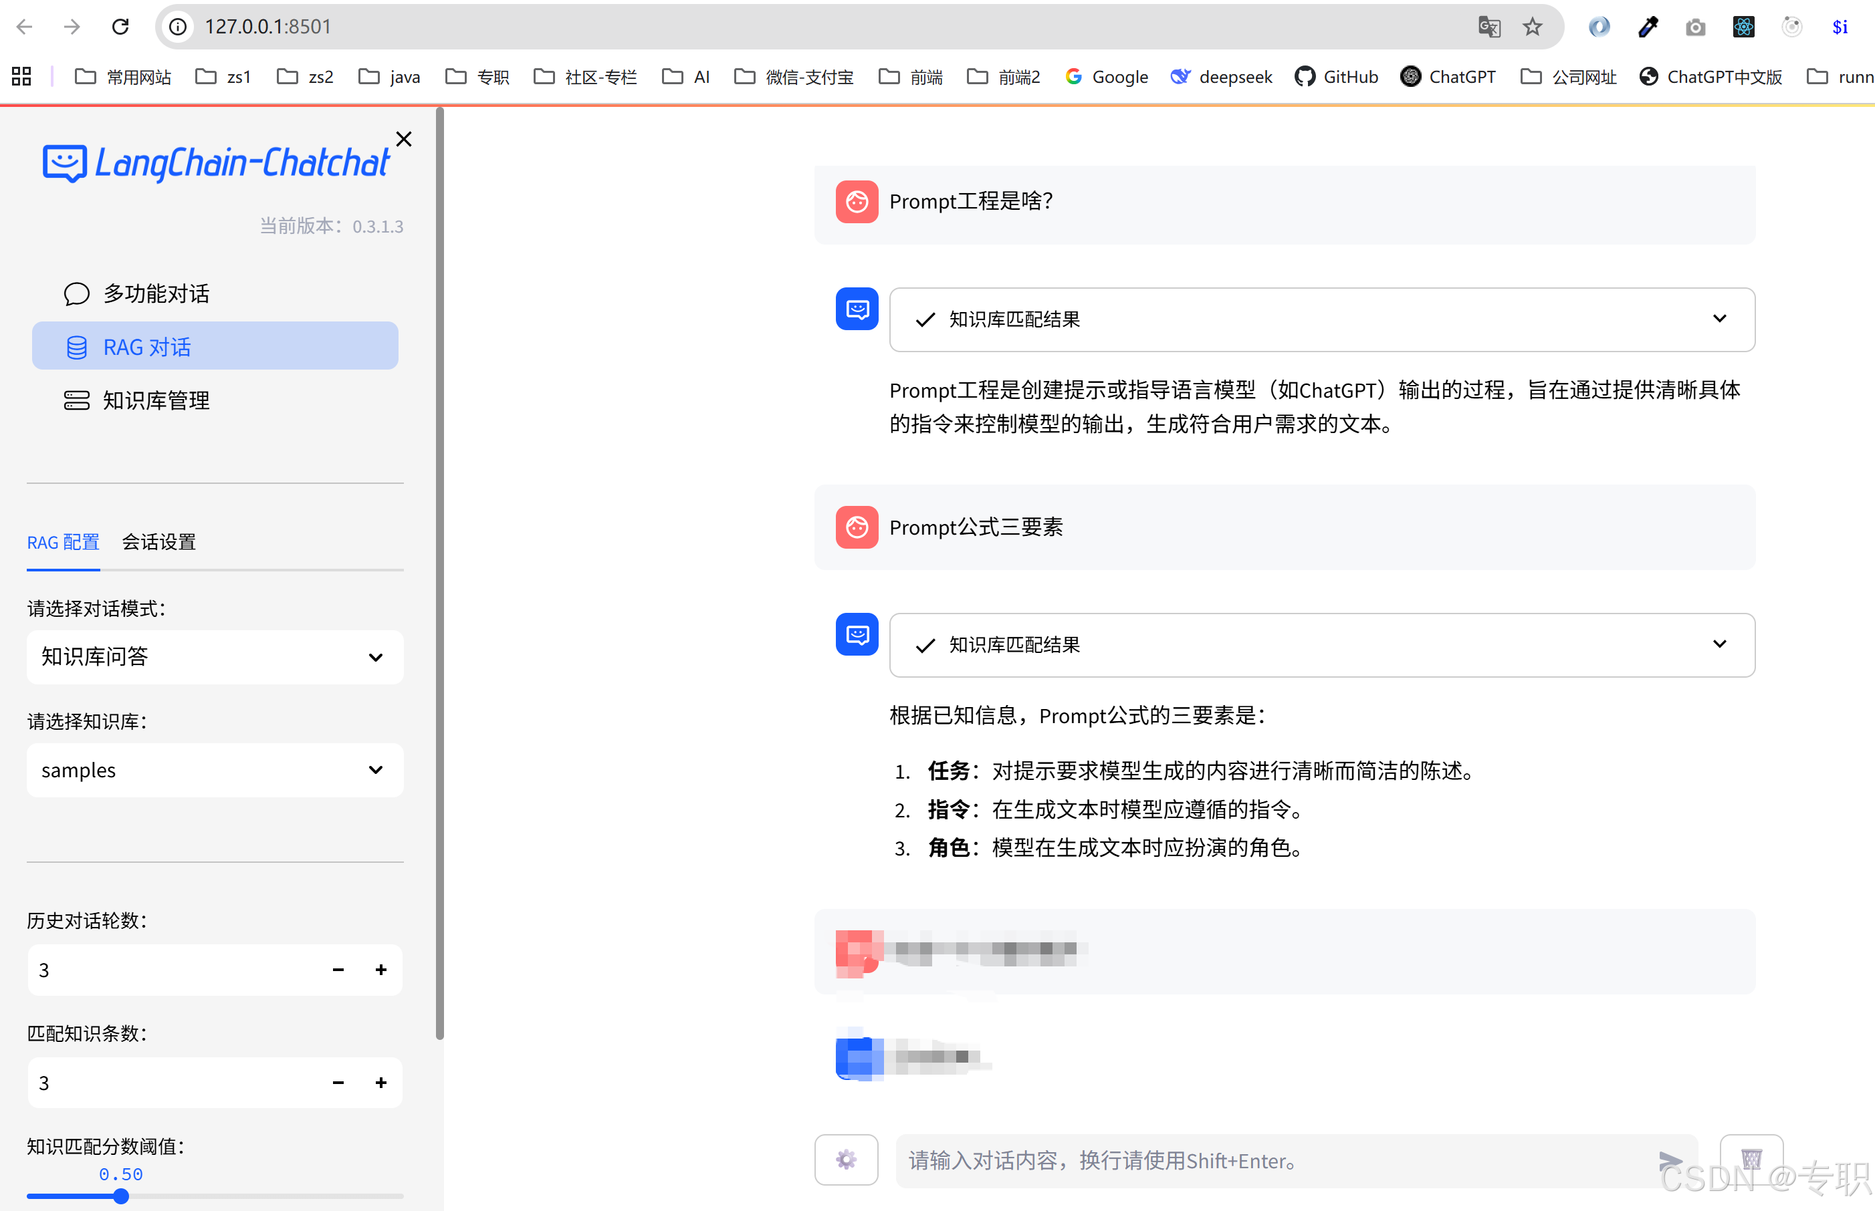The image size is (1875, 1211).
Task: Open the color picker pen extension
Action: click(x=1648, y=27)
